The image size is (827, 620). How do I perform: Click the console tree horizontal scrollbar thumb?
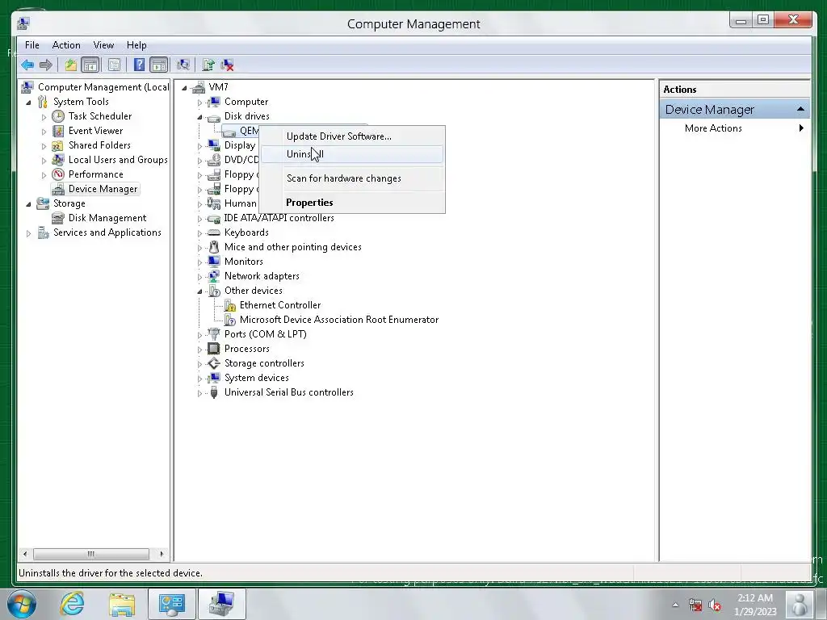(x=91, y=554)
